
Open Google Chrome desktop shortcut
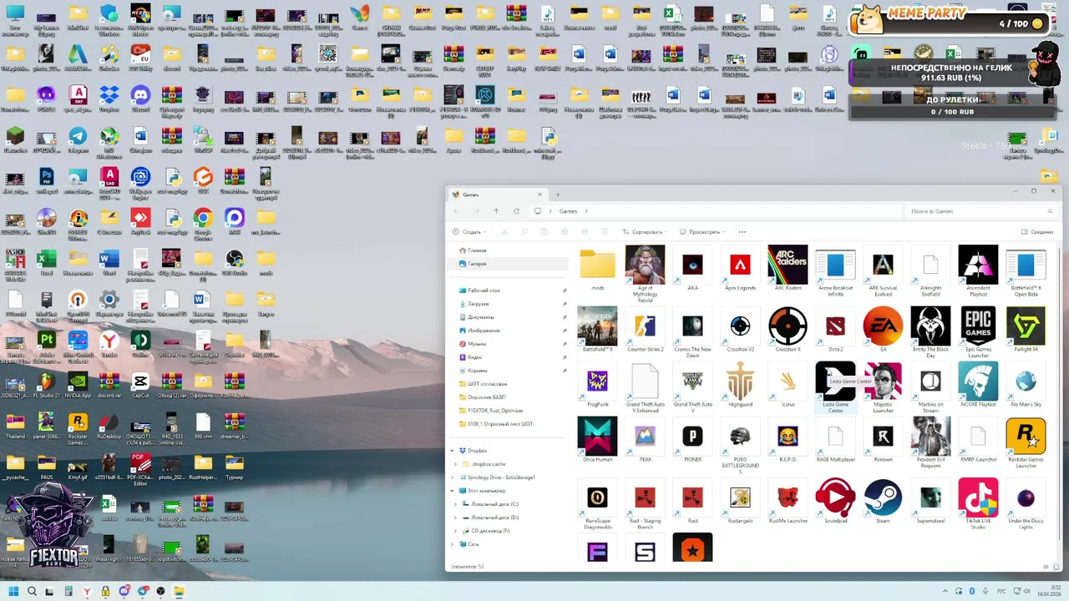203,225
